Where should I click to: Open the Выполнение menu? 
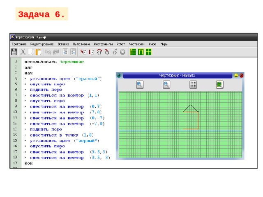[81, 44]
